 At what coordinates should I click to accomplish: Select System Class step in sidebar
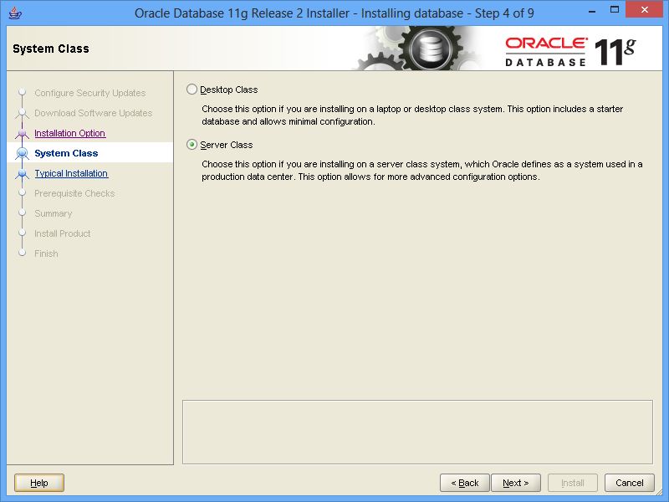[x=66, y=153]
